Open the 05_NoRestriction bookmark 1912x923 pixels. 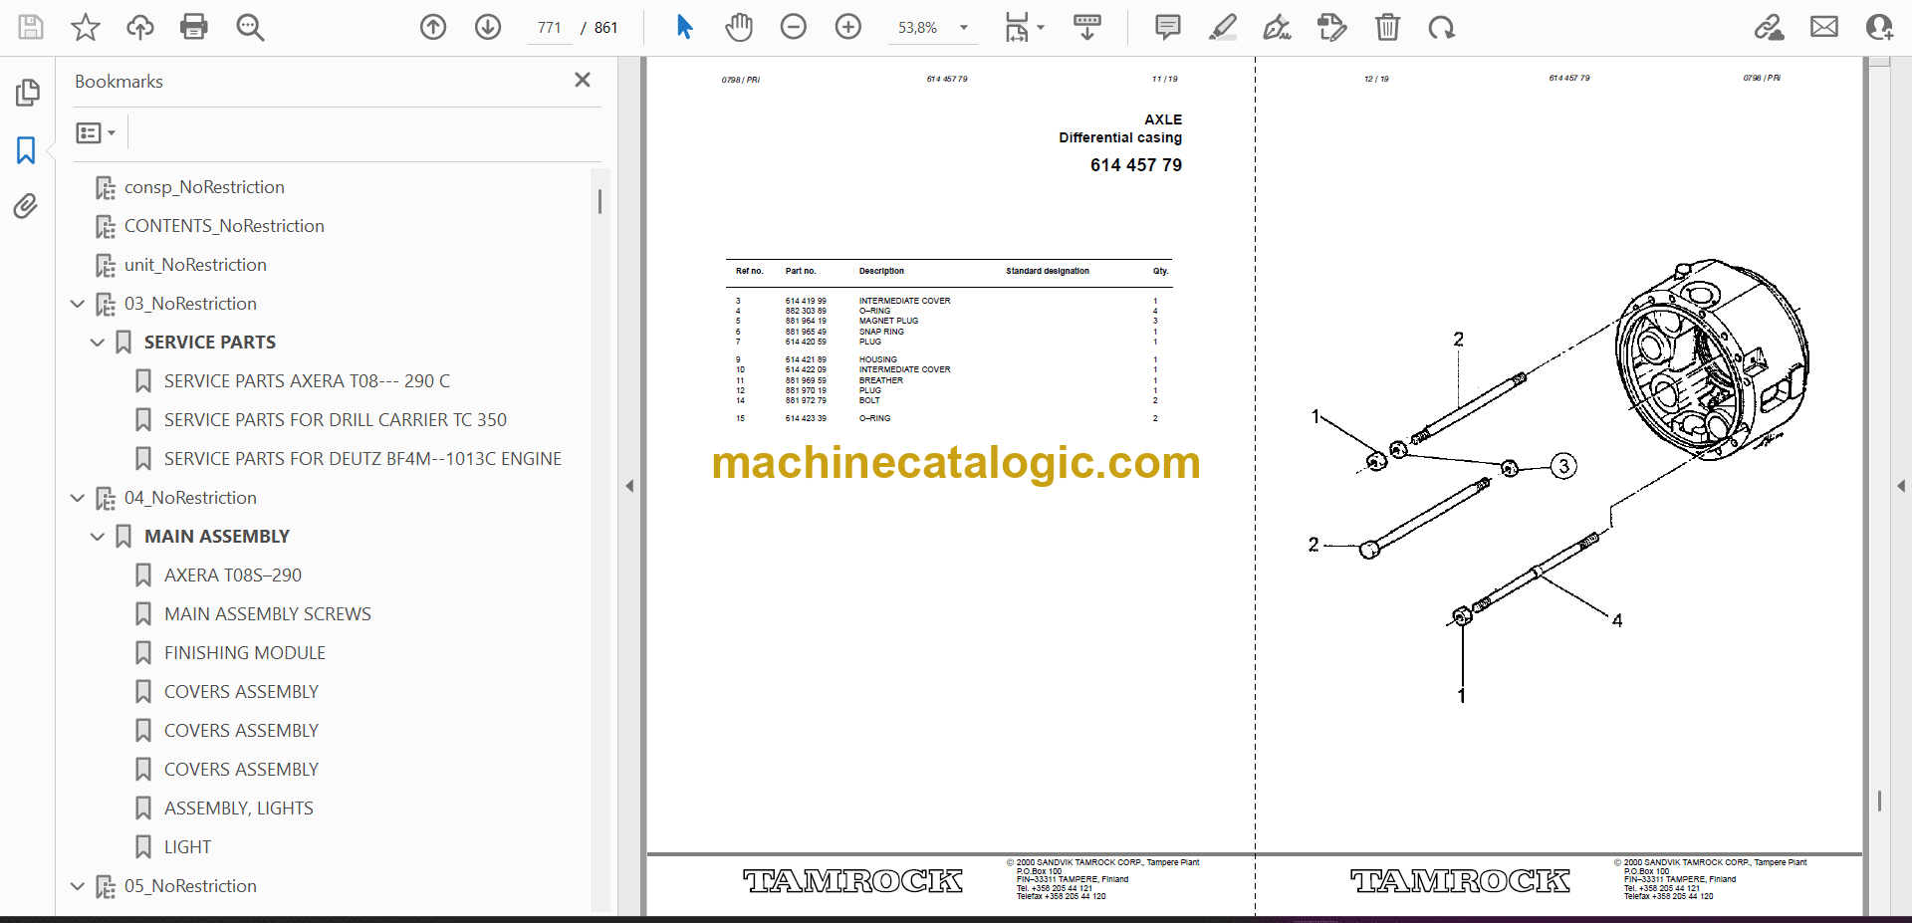coord(190,886)
